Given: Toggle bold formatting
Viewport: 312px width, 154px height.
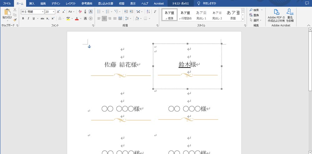Looking at the screenshot, I should click(x=23, y=18).
